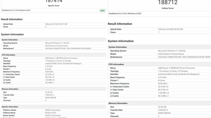This screenshot has height=118, width=211.
Task: Click 'Geekbench 6.2.2 for Windows AVX2' under Vulkan Score
Action: [125, 14]
